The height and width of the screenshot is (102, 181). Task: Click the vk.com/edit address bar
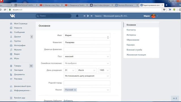click(85, 10)
